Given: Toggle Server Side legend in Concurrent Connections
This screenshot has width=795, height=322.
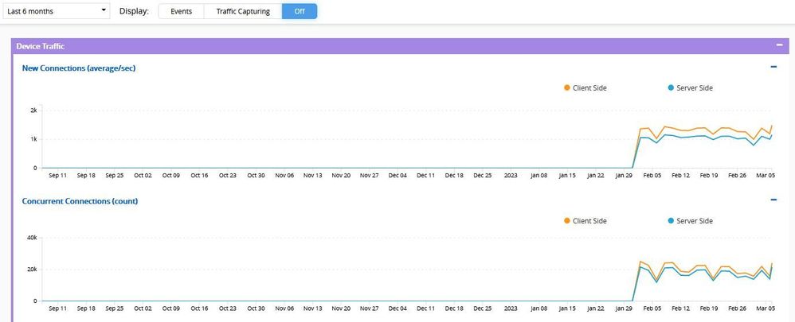Looking at the screenshot, I should 690,220.
